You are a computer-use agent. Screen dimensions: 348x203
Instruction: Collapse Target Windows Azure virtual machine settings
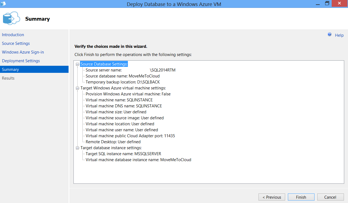tap(78, 88)
